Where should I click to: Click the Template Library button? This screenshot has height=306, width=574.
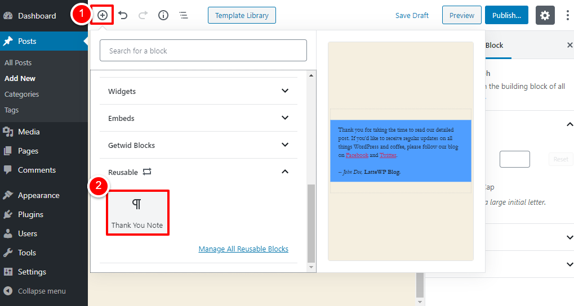pos(242,15)
